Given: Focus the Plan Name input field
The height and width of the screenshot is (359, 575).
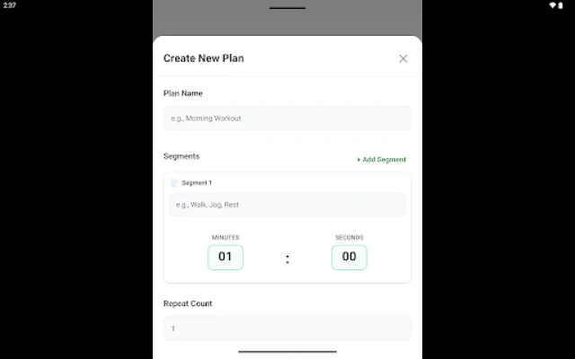Looking at the screenshot, I should [287, 118].
